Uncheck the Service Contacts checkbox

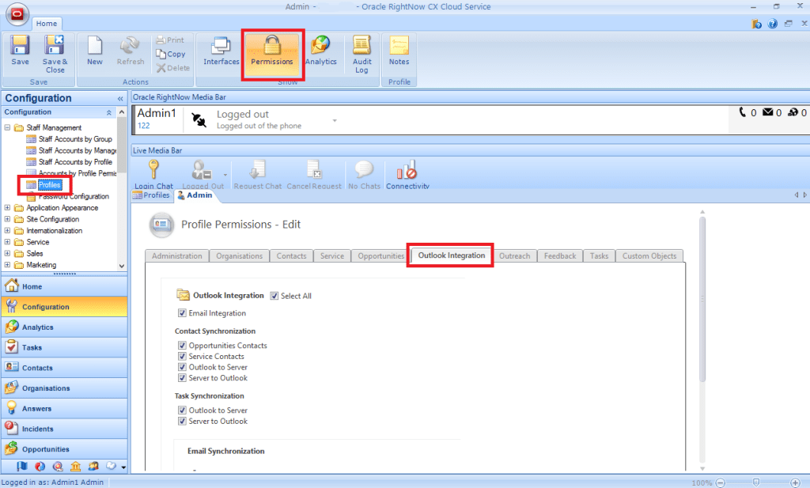click(183, 357)
